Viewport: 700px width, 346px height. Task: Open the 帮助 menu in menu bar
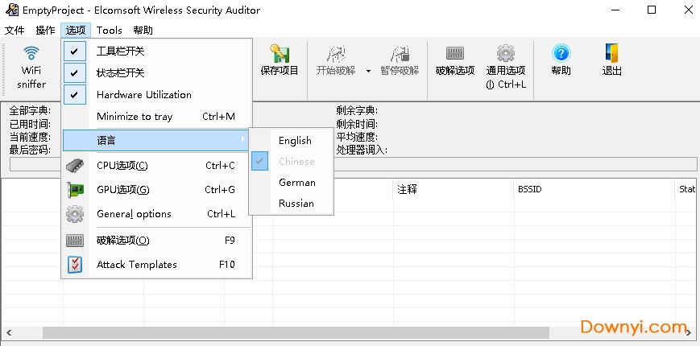(143, 31)
